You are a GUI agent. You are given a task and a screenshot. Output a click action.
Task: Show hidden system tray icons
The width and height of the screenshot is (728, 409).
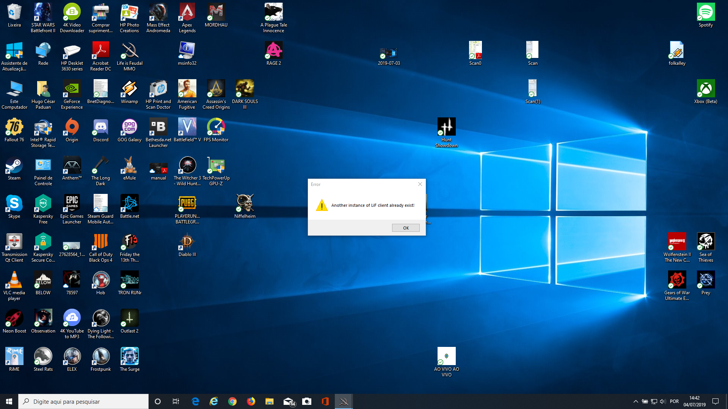click(635, 401)
